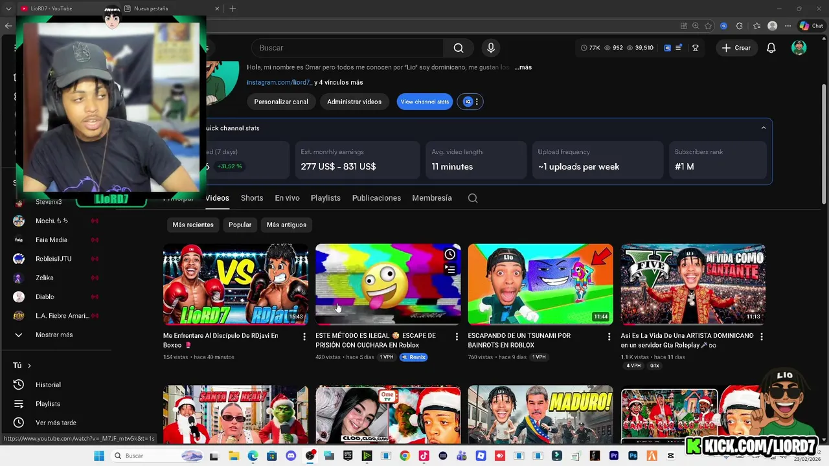Image resolution: width=829 pixels, height=466 pixels.
Task: Open Adobe Photoshop from the taskbar
Action: coord(633,456)
